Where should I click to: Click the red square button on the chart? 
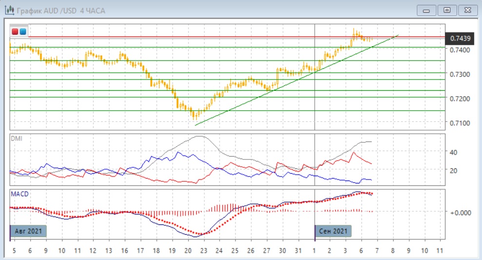15,31
